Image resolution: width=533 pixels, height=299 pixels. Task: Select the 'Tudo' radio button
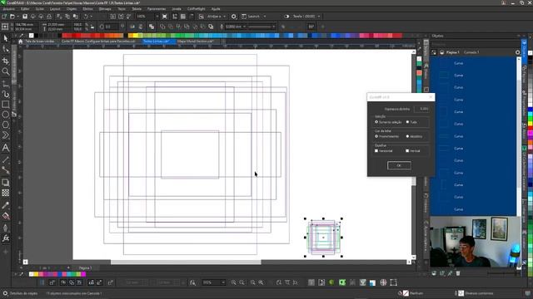407,122
